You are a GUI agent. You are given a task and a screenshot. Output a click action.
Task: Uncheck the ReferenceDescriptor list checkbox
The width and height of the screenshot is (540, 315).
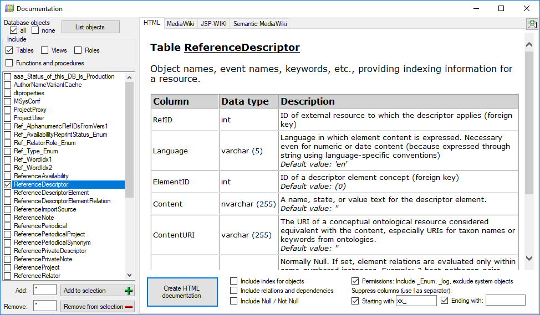(x=8, y=184)
